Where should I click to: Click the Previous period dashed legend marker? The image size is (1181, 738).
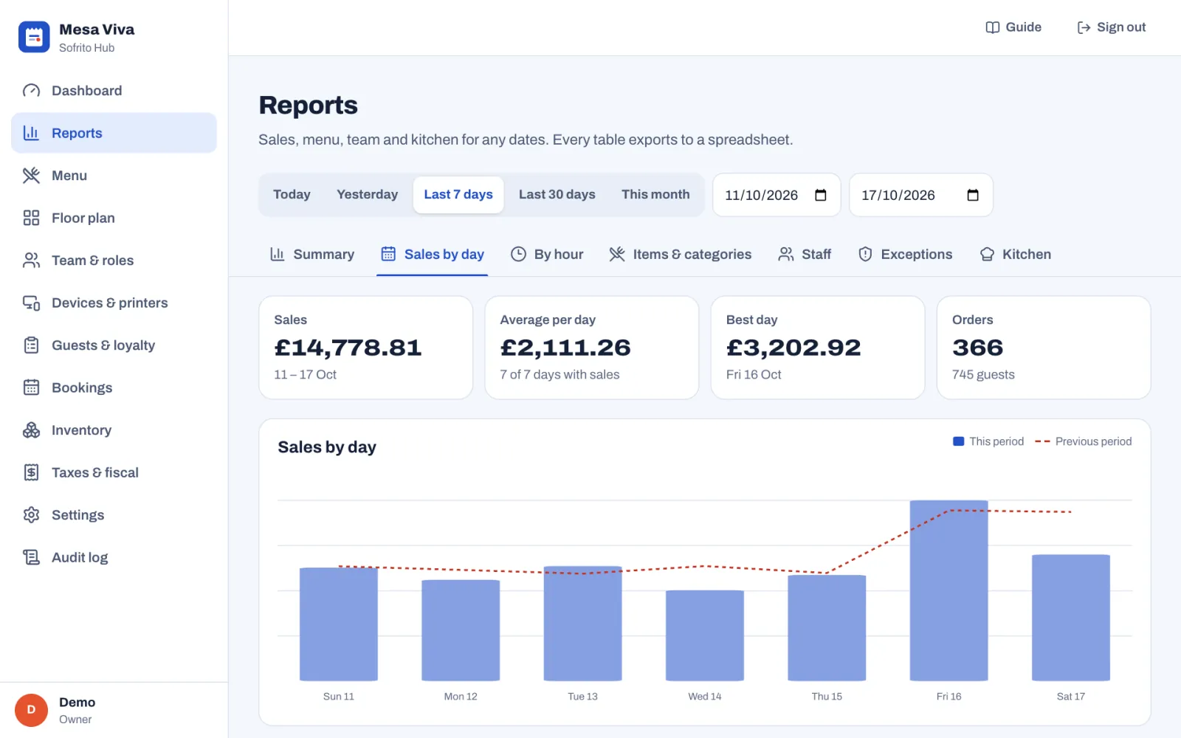pyautogui.click(x=1042, y=441)
